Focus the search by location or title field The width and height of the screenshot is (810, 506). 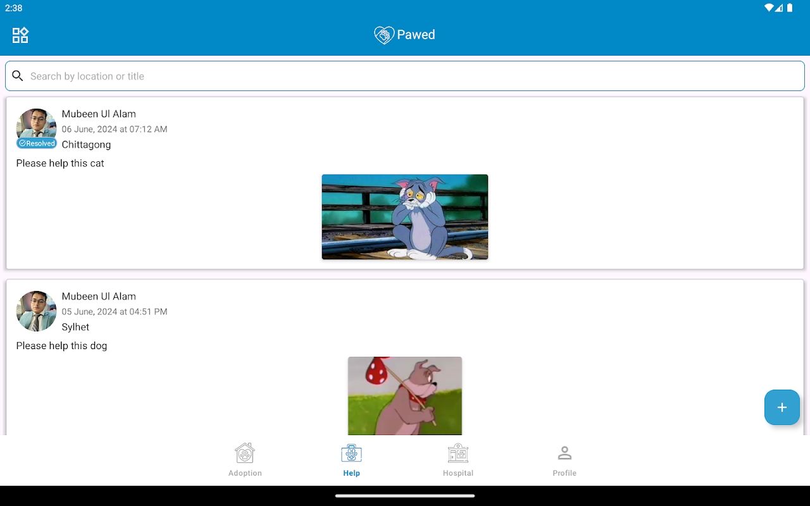(405, 76)
